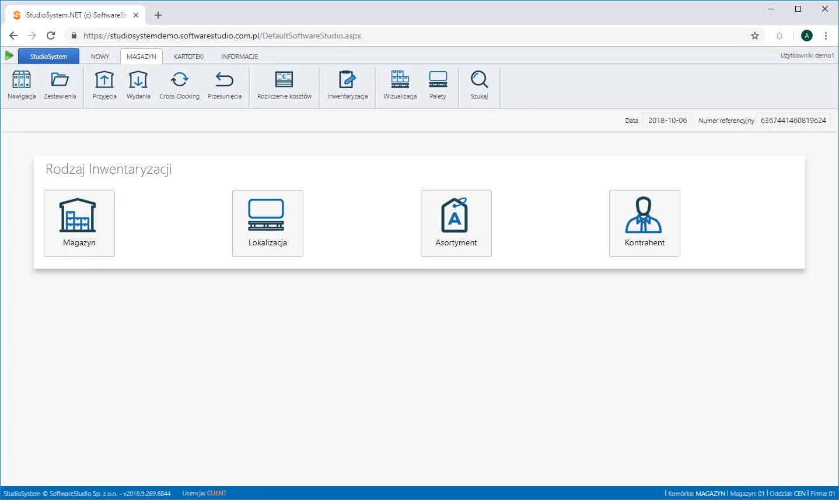
Task: Click the Rodzaj Inwentaryzacji heading
Action: pos(109,170)
